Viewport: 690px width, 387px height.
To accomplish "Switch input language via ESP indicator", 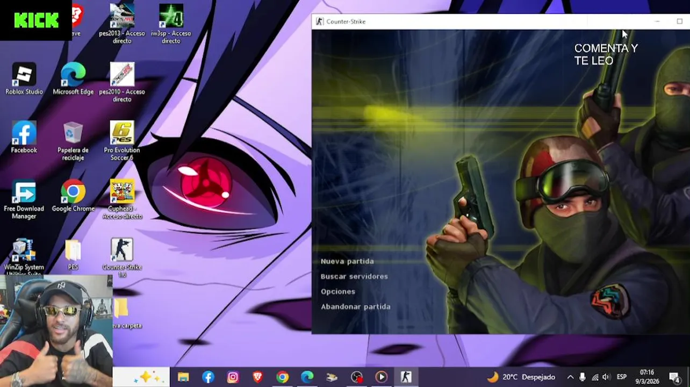I will point(622,377).
